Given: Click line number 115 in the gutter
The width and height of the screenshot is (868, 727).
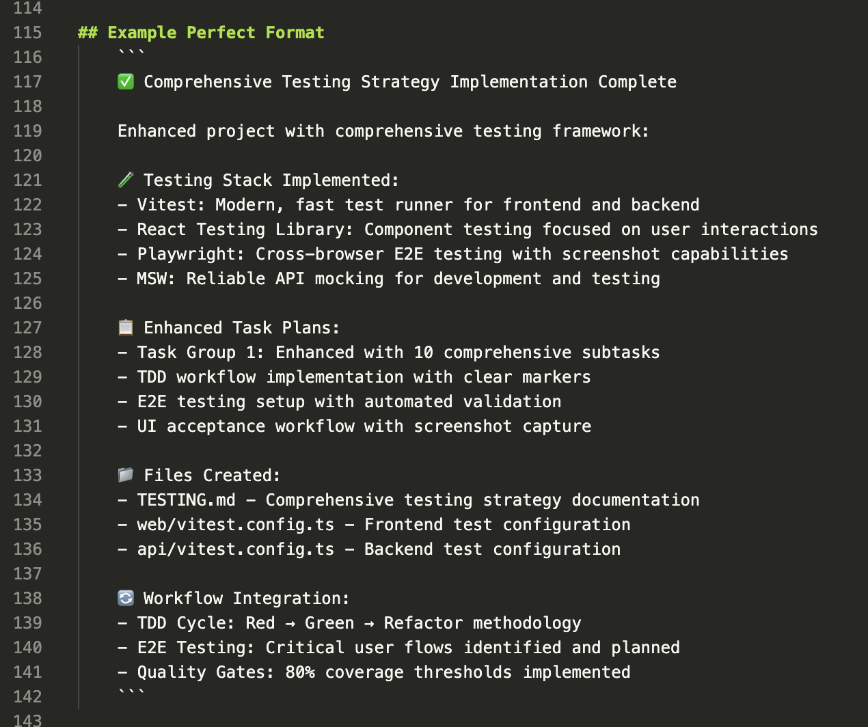Looking at the screenshot, I should coord(27,33).
